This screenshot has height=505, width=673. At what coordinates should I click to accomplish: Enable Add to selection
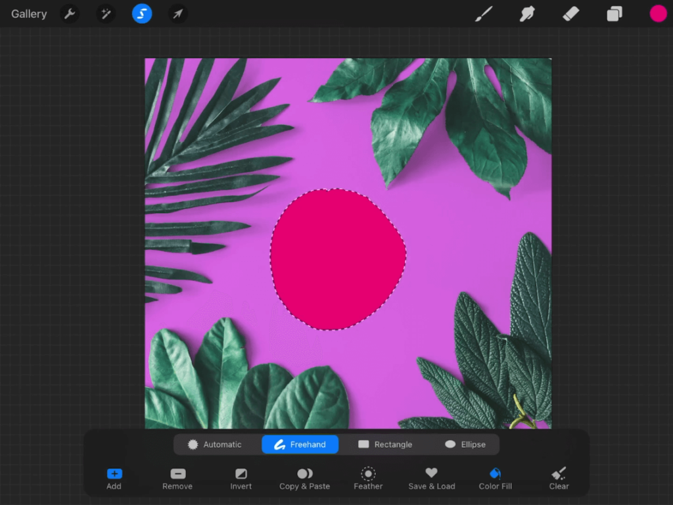coord(114,479)
